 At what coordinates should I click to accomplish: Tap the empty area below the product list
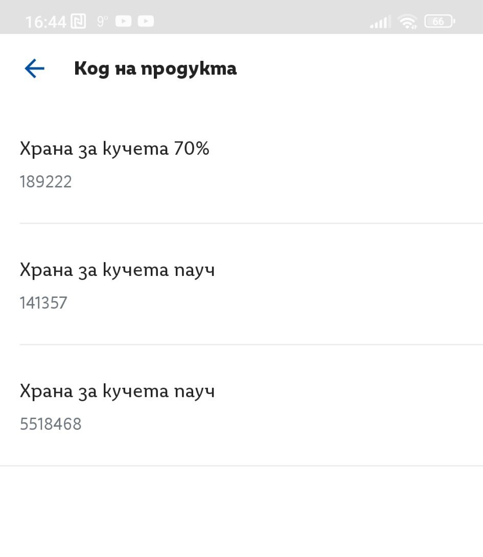241,511
